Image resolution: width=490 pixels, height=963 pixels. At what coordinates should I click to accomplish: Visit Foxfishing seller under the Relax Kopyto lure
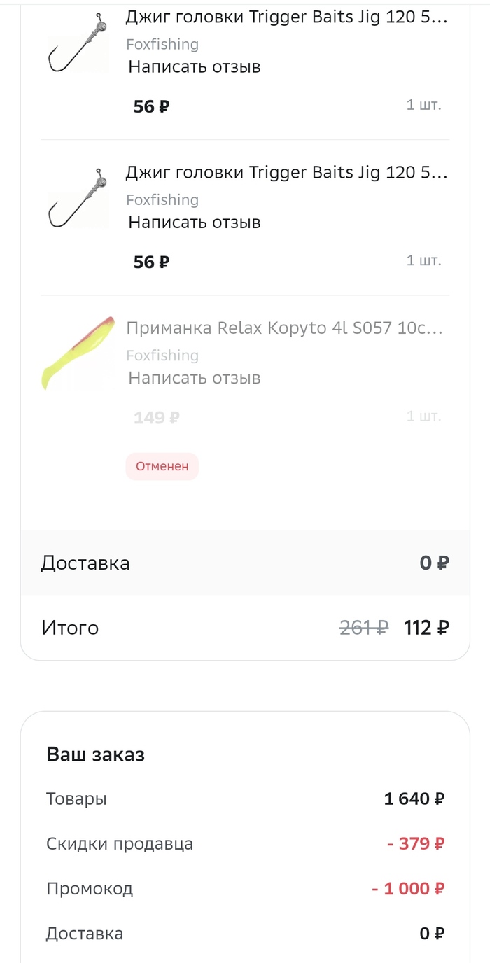pyautogui.click(x=162, y=356)
